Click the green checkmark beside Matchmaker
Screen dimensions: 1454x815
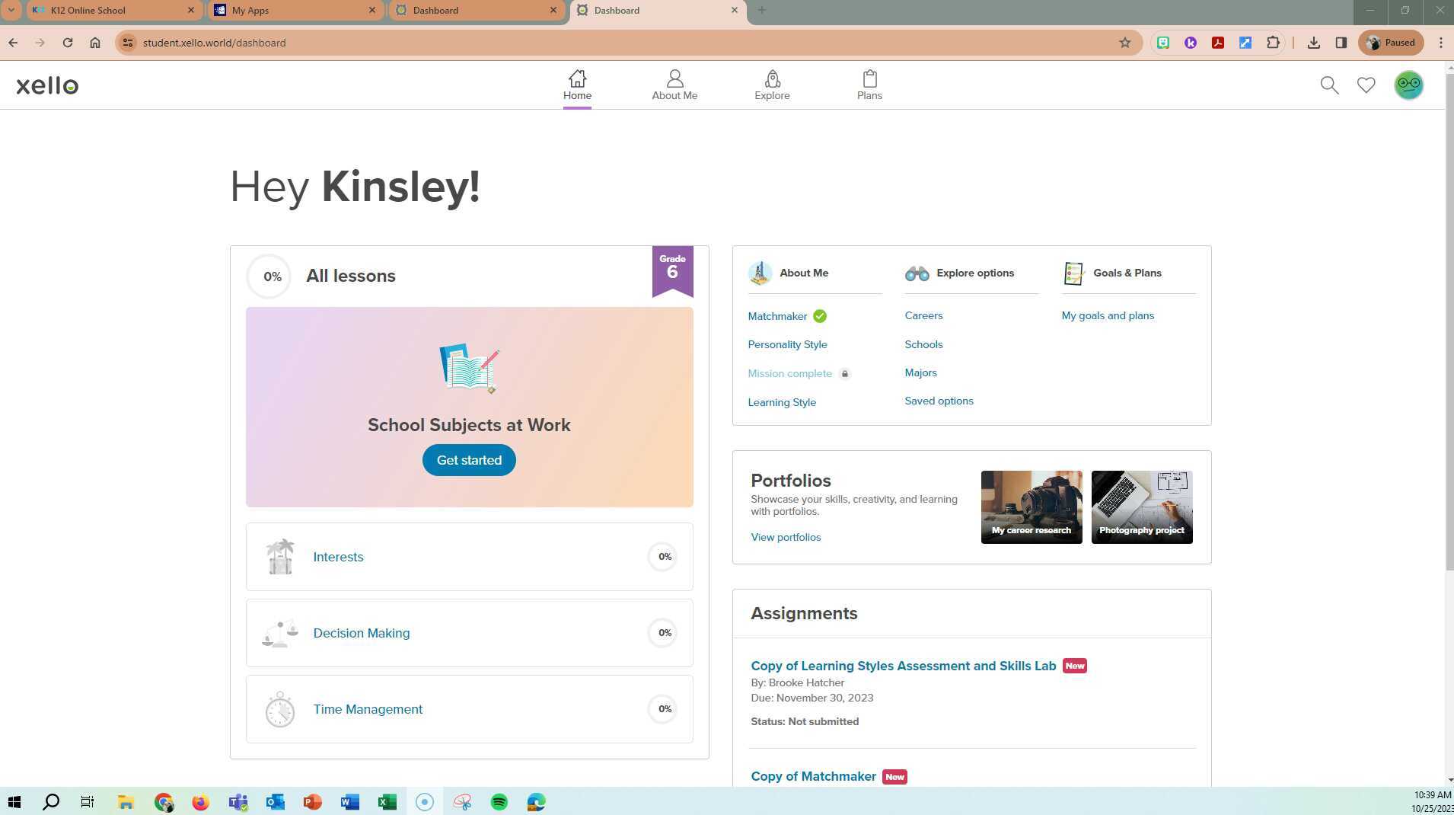click(819, 315)
